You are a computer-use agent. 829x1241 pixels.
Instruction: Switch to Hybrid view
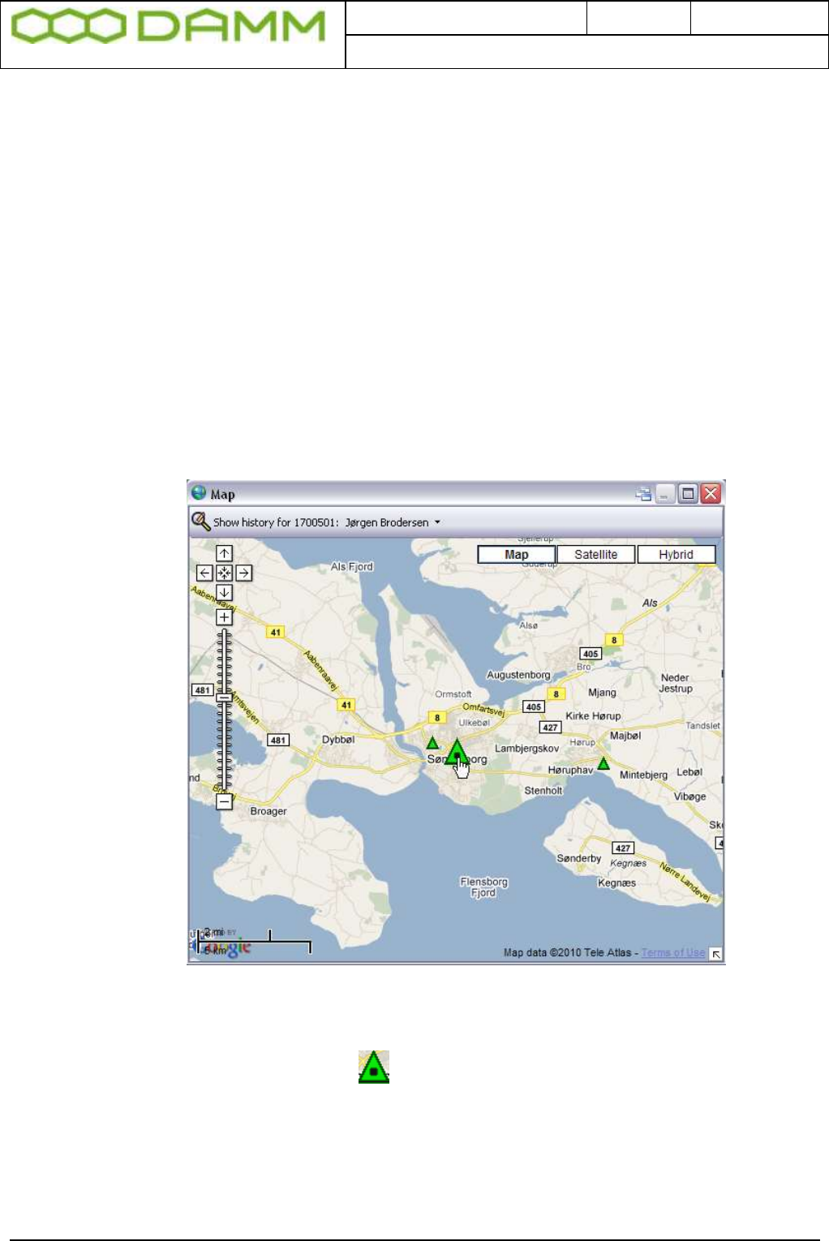(x=677, y=555)
